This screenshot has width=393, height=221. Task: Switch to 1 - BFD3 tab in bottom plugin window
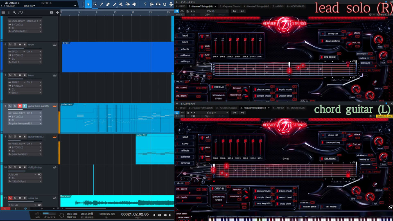point(181,108)
